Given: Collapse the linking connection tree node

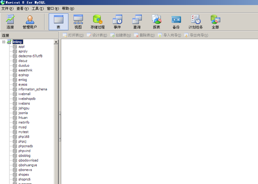Looking at the screenshot, I should tap(4, 42).
